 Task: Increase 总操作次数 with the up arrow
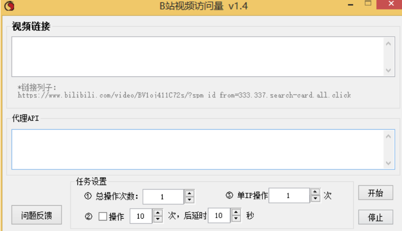[x=189, y=193]
